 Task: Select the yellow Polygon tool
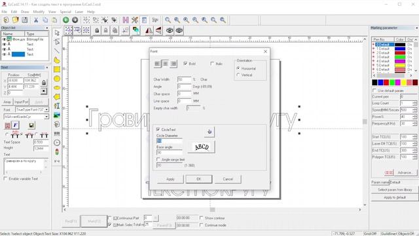(x=57, y=96)
